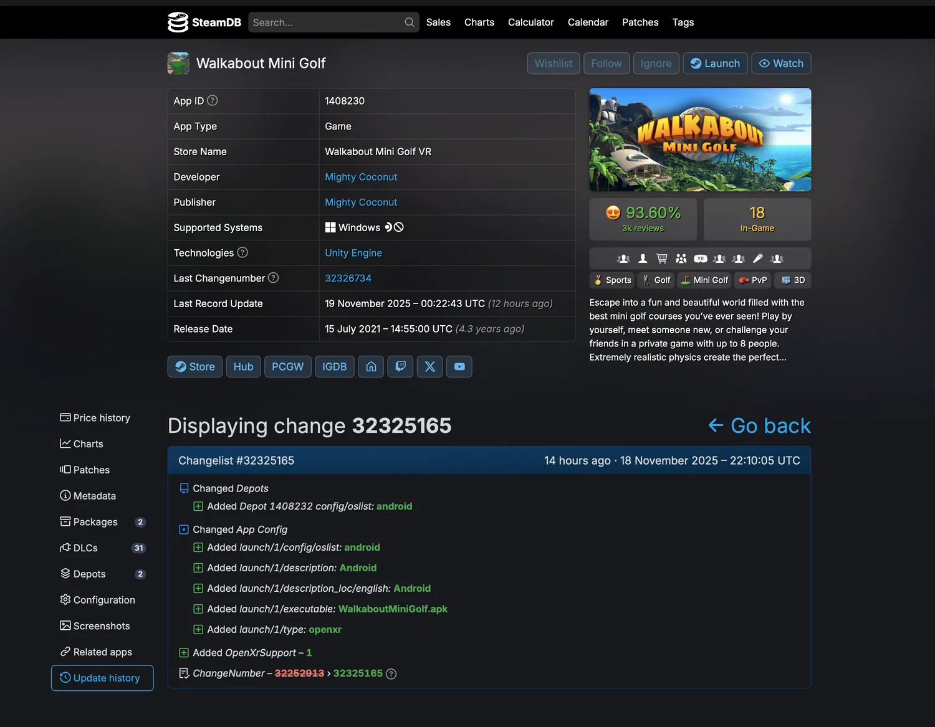The height and width of the screenshot is (727, 935).
Task: Open the X (Twitter) link icon
Action: pyautogui.click(x=430, y=367)
